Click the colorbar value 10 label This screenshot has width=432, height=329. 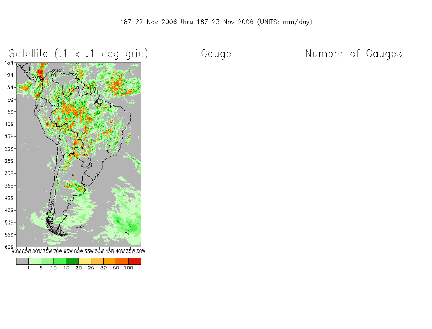click(54, 268)
